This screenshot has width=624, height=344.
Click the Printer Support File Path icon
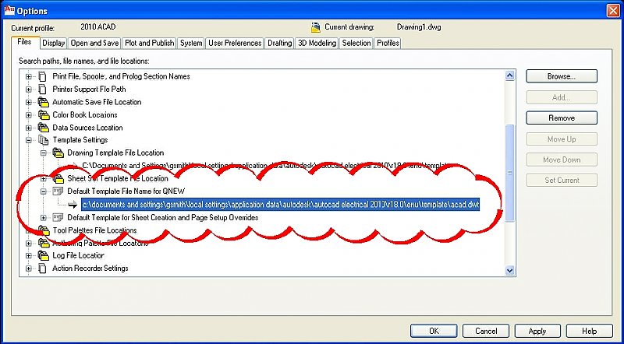click(42, 89)
